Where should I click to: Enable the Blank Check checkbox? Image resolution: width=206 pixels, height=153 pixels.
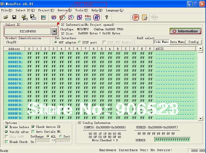coord(6,142)
